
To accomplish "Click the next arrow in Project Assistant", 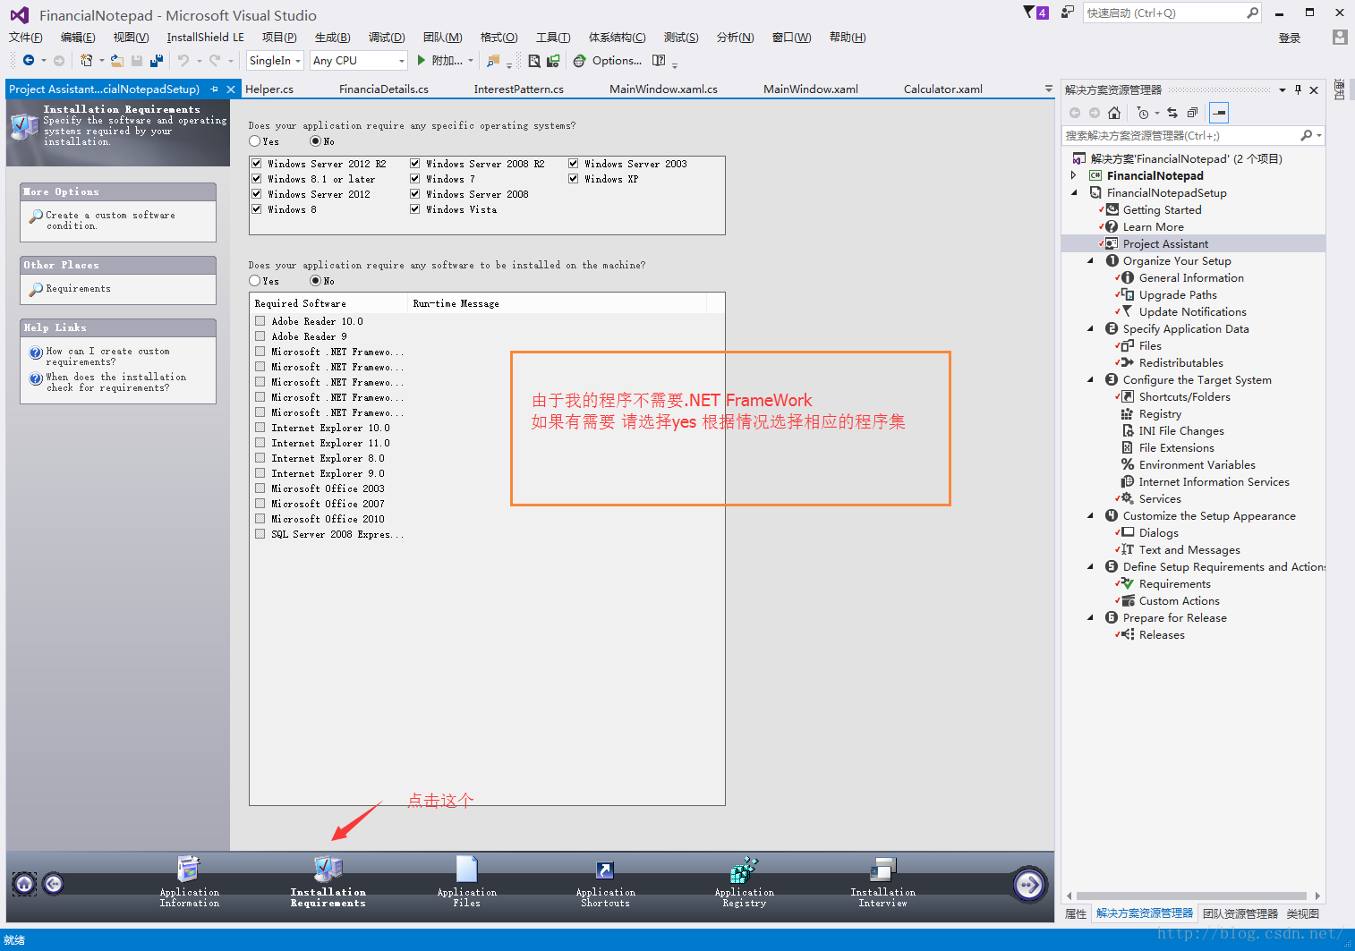I will pos(1029,885).
